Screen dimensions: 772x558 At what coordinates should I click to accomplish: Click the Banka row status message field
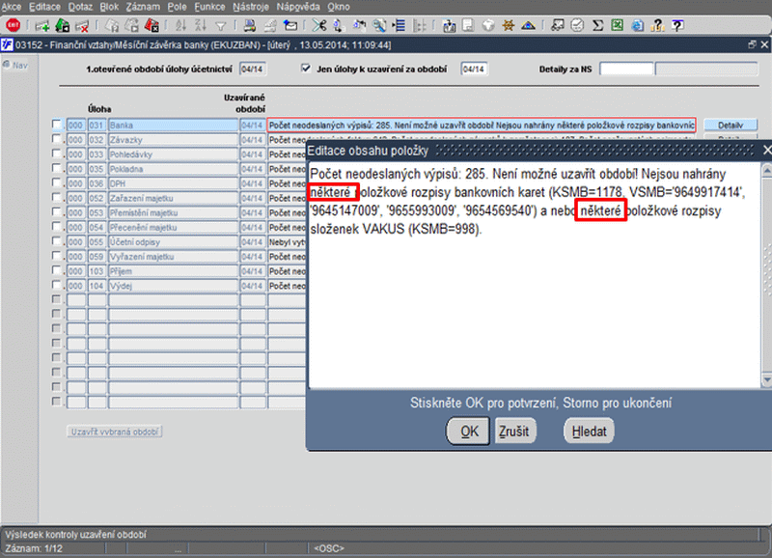click(x=482, y=126)
